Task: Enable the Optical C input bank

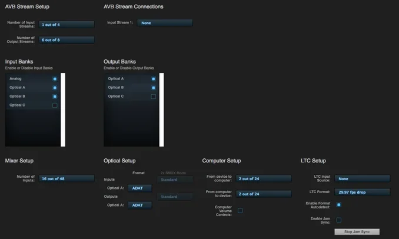Action: (55, 105)
